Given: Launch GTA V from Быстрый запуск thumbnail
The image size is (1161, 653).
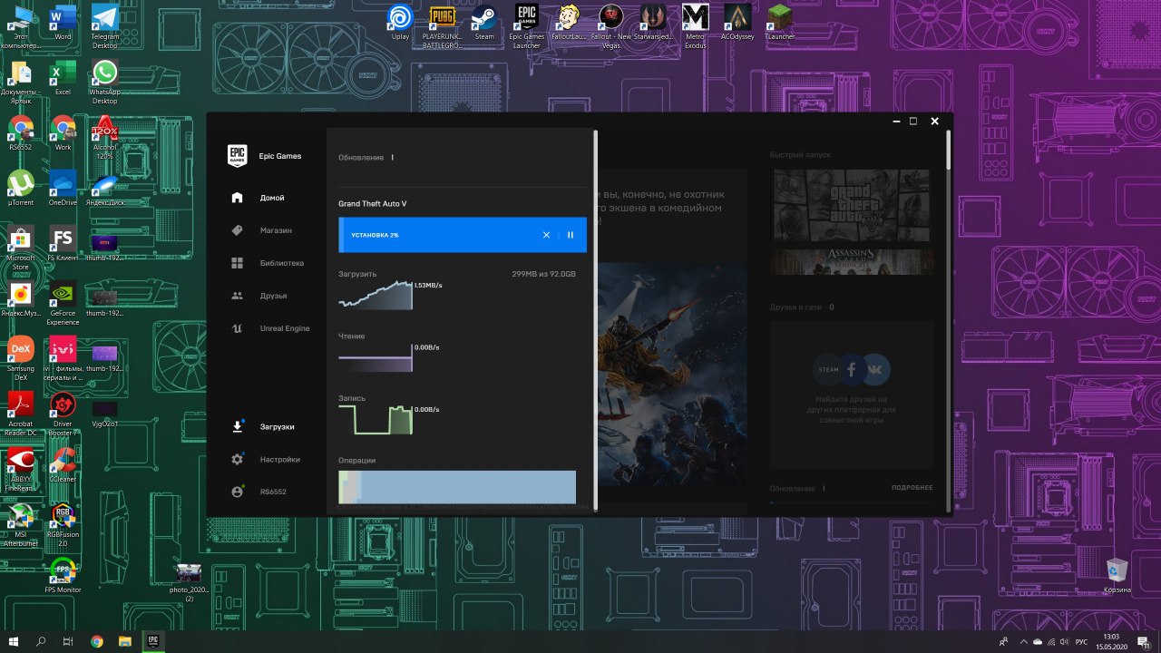Looking at the screenshot, I should pos(851,204).
